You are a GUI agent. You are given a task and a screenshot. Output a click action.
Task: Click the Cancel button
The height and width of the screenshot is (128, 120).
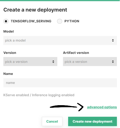point(52,121)
